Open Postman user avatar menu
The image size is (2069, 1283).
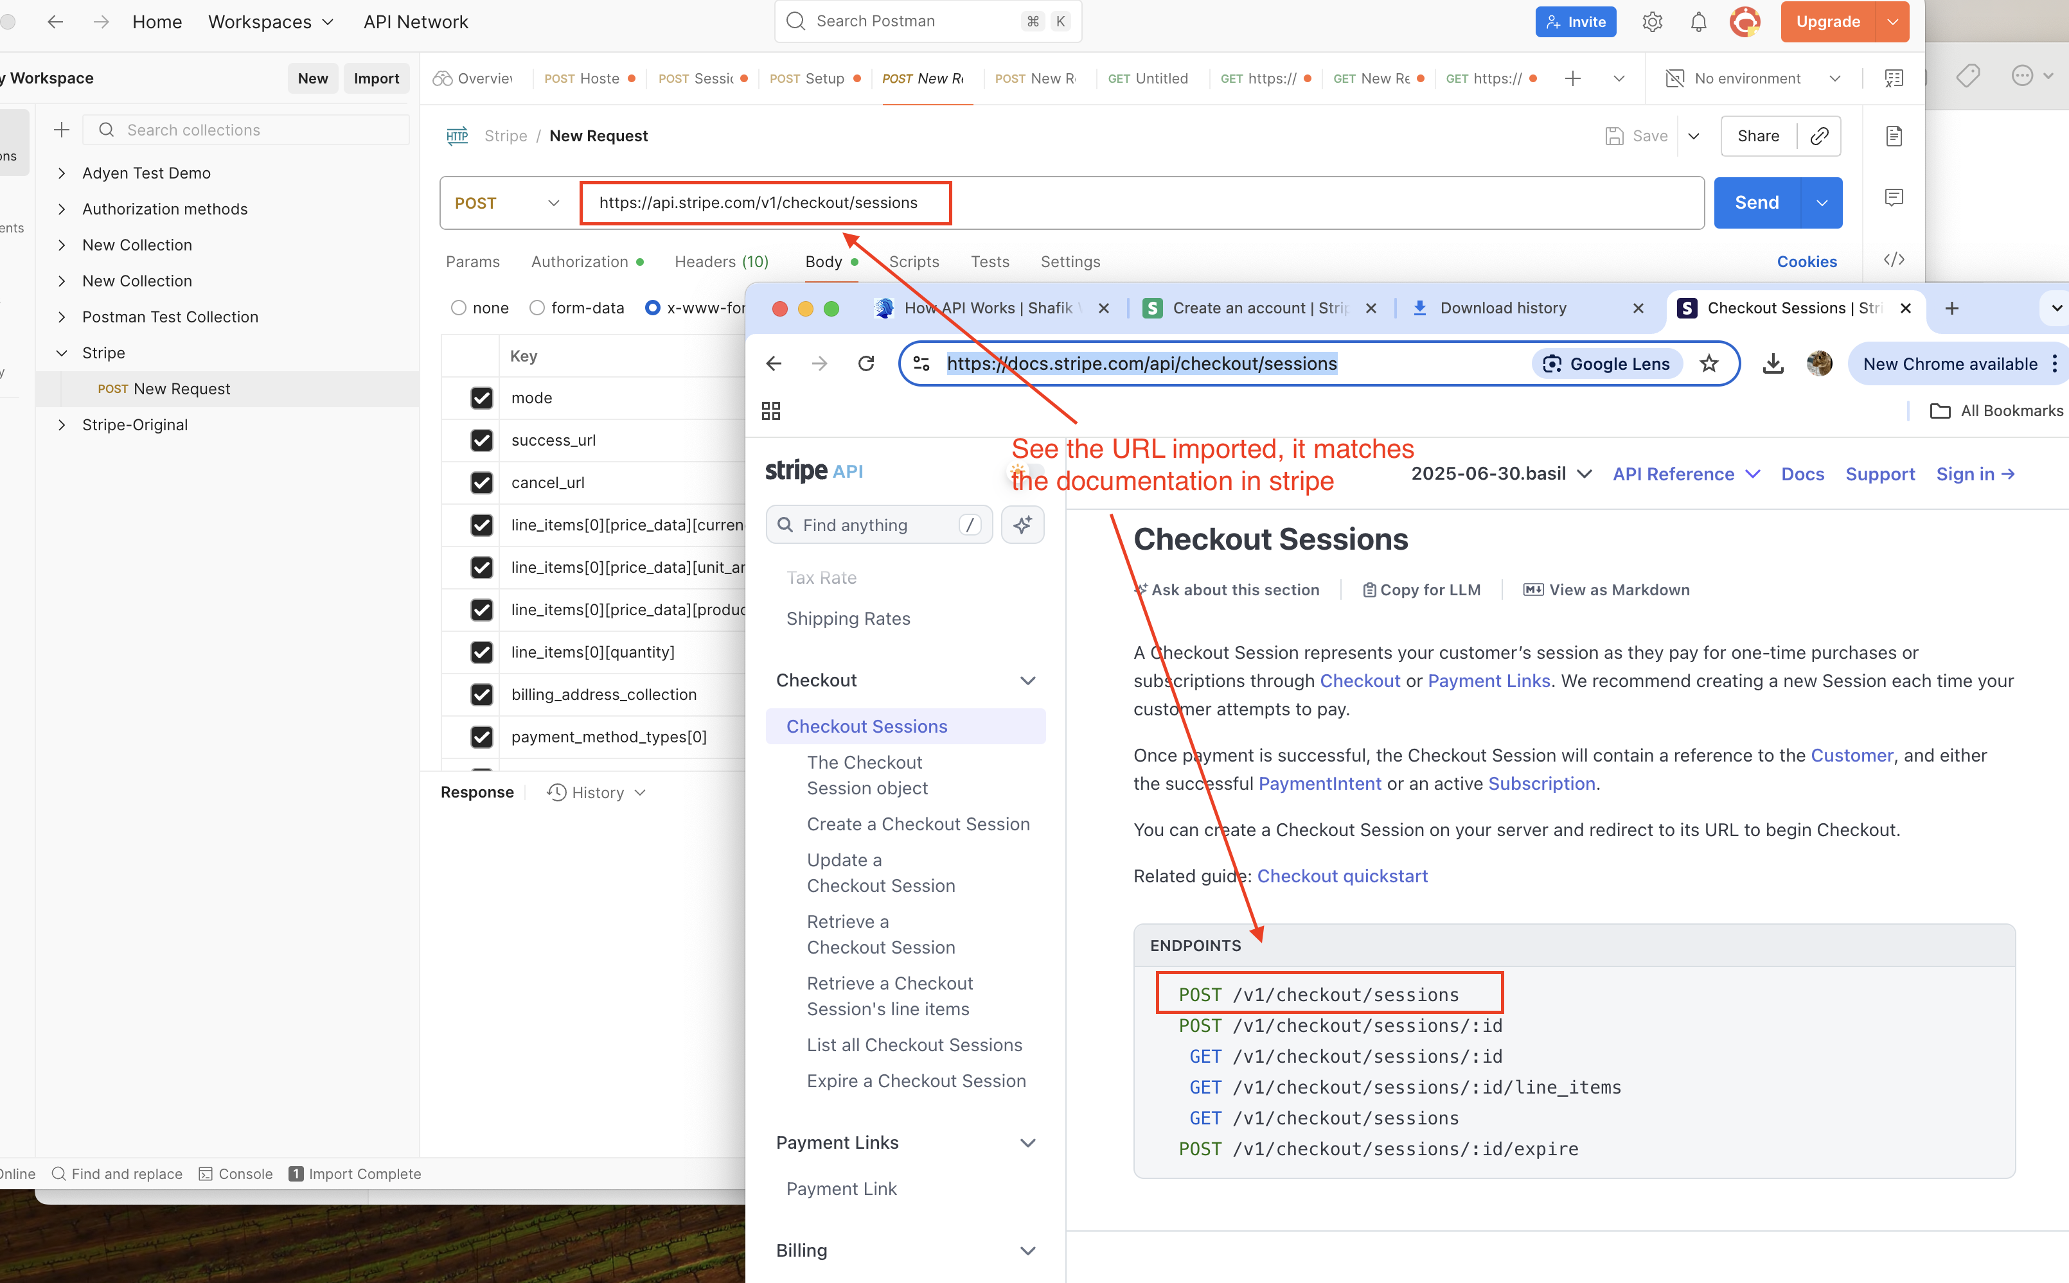[1745, 22]
